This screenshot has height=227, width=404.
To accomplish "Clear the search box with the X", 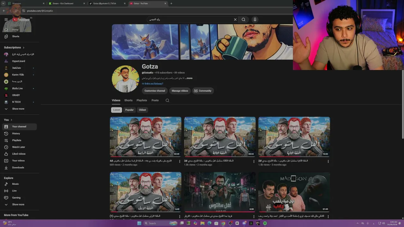I will 235,20.
